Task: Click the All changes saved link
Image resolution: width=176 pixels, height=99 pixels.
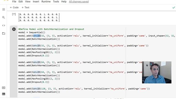Action: click(79, 2)
